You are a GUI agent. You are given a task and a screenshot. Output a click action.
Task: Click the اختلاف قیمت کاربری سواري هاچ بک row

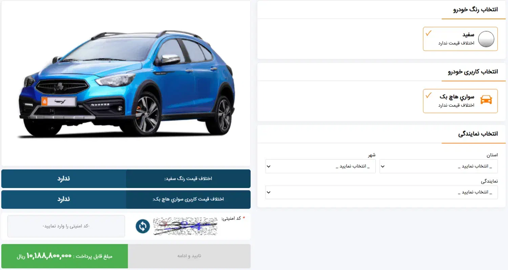(126, 199)
